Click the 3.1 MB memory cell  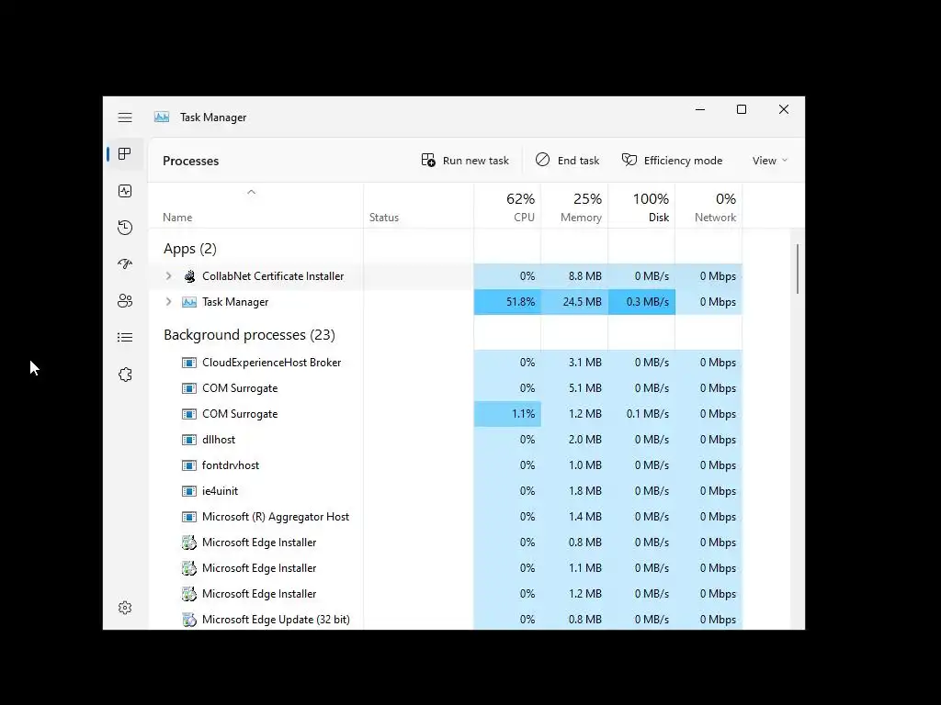coord(575,363)
